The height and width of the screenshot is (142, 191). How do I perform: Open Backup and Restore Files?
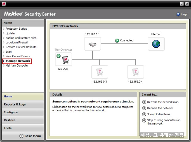(x=21, y=38)
